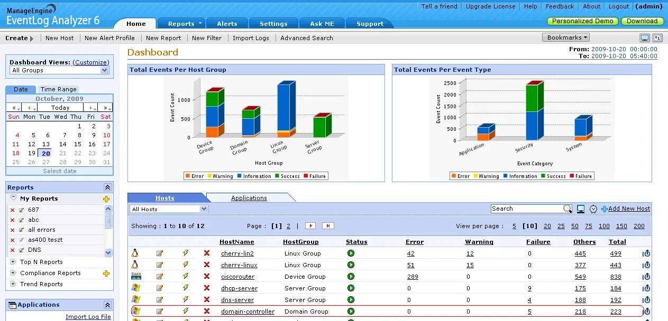Click the Today button in the calendar

click(x=60, y=108)
